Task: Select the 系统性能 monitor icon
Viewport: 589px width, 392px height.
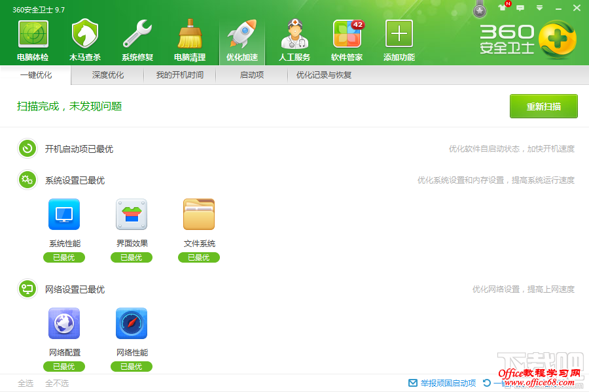Action: 64,214
